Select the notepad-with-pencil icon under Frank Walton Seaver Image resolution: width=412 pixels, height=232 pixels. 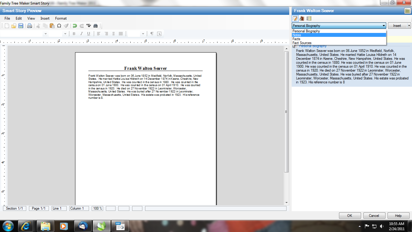pos(295,19)
